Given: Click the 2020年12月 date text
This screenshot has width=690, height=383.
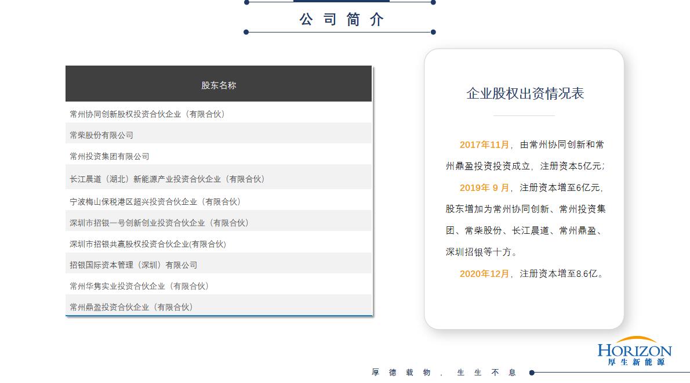Looking at the screenshot, I should point(484,274).
